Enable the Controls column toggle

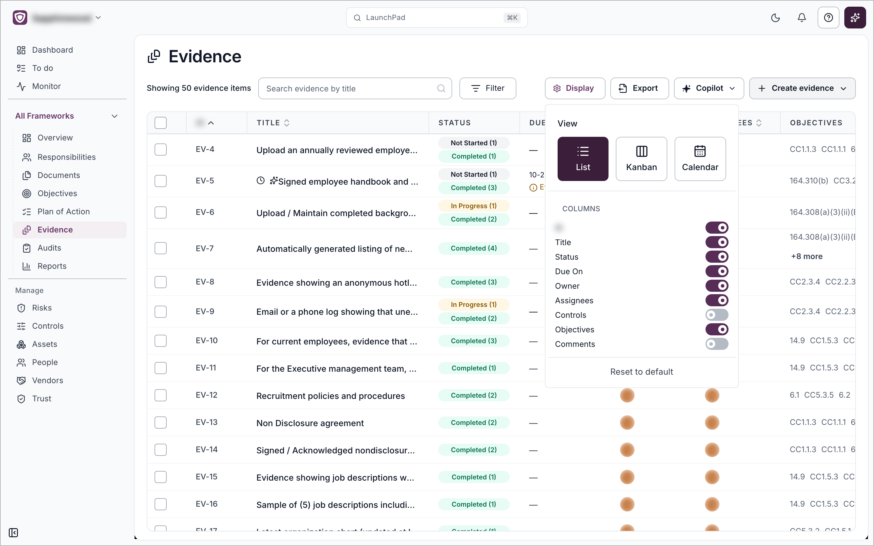(717, 315)
